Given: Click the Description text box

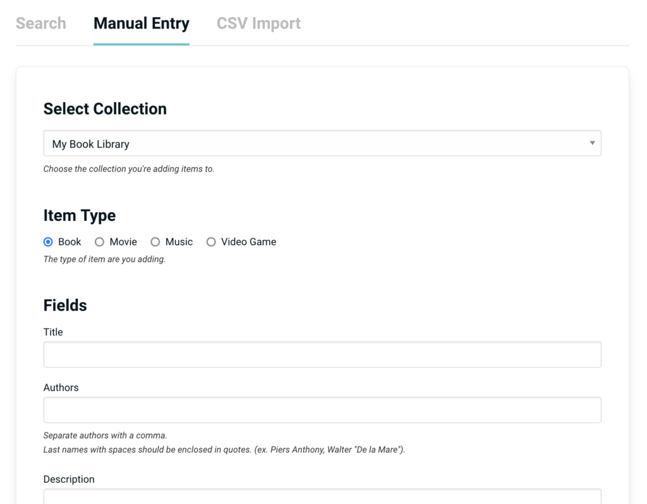Looking at the screenshot, I should [x=322, y=499].
